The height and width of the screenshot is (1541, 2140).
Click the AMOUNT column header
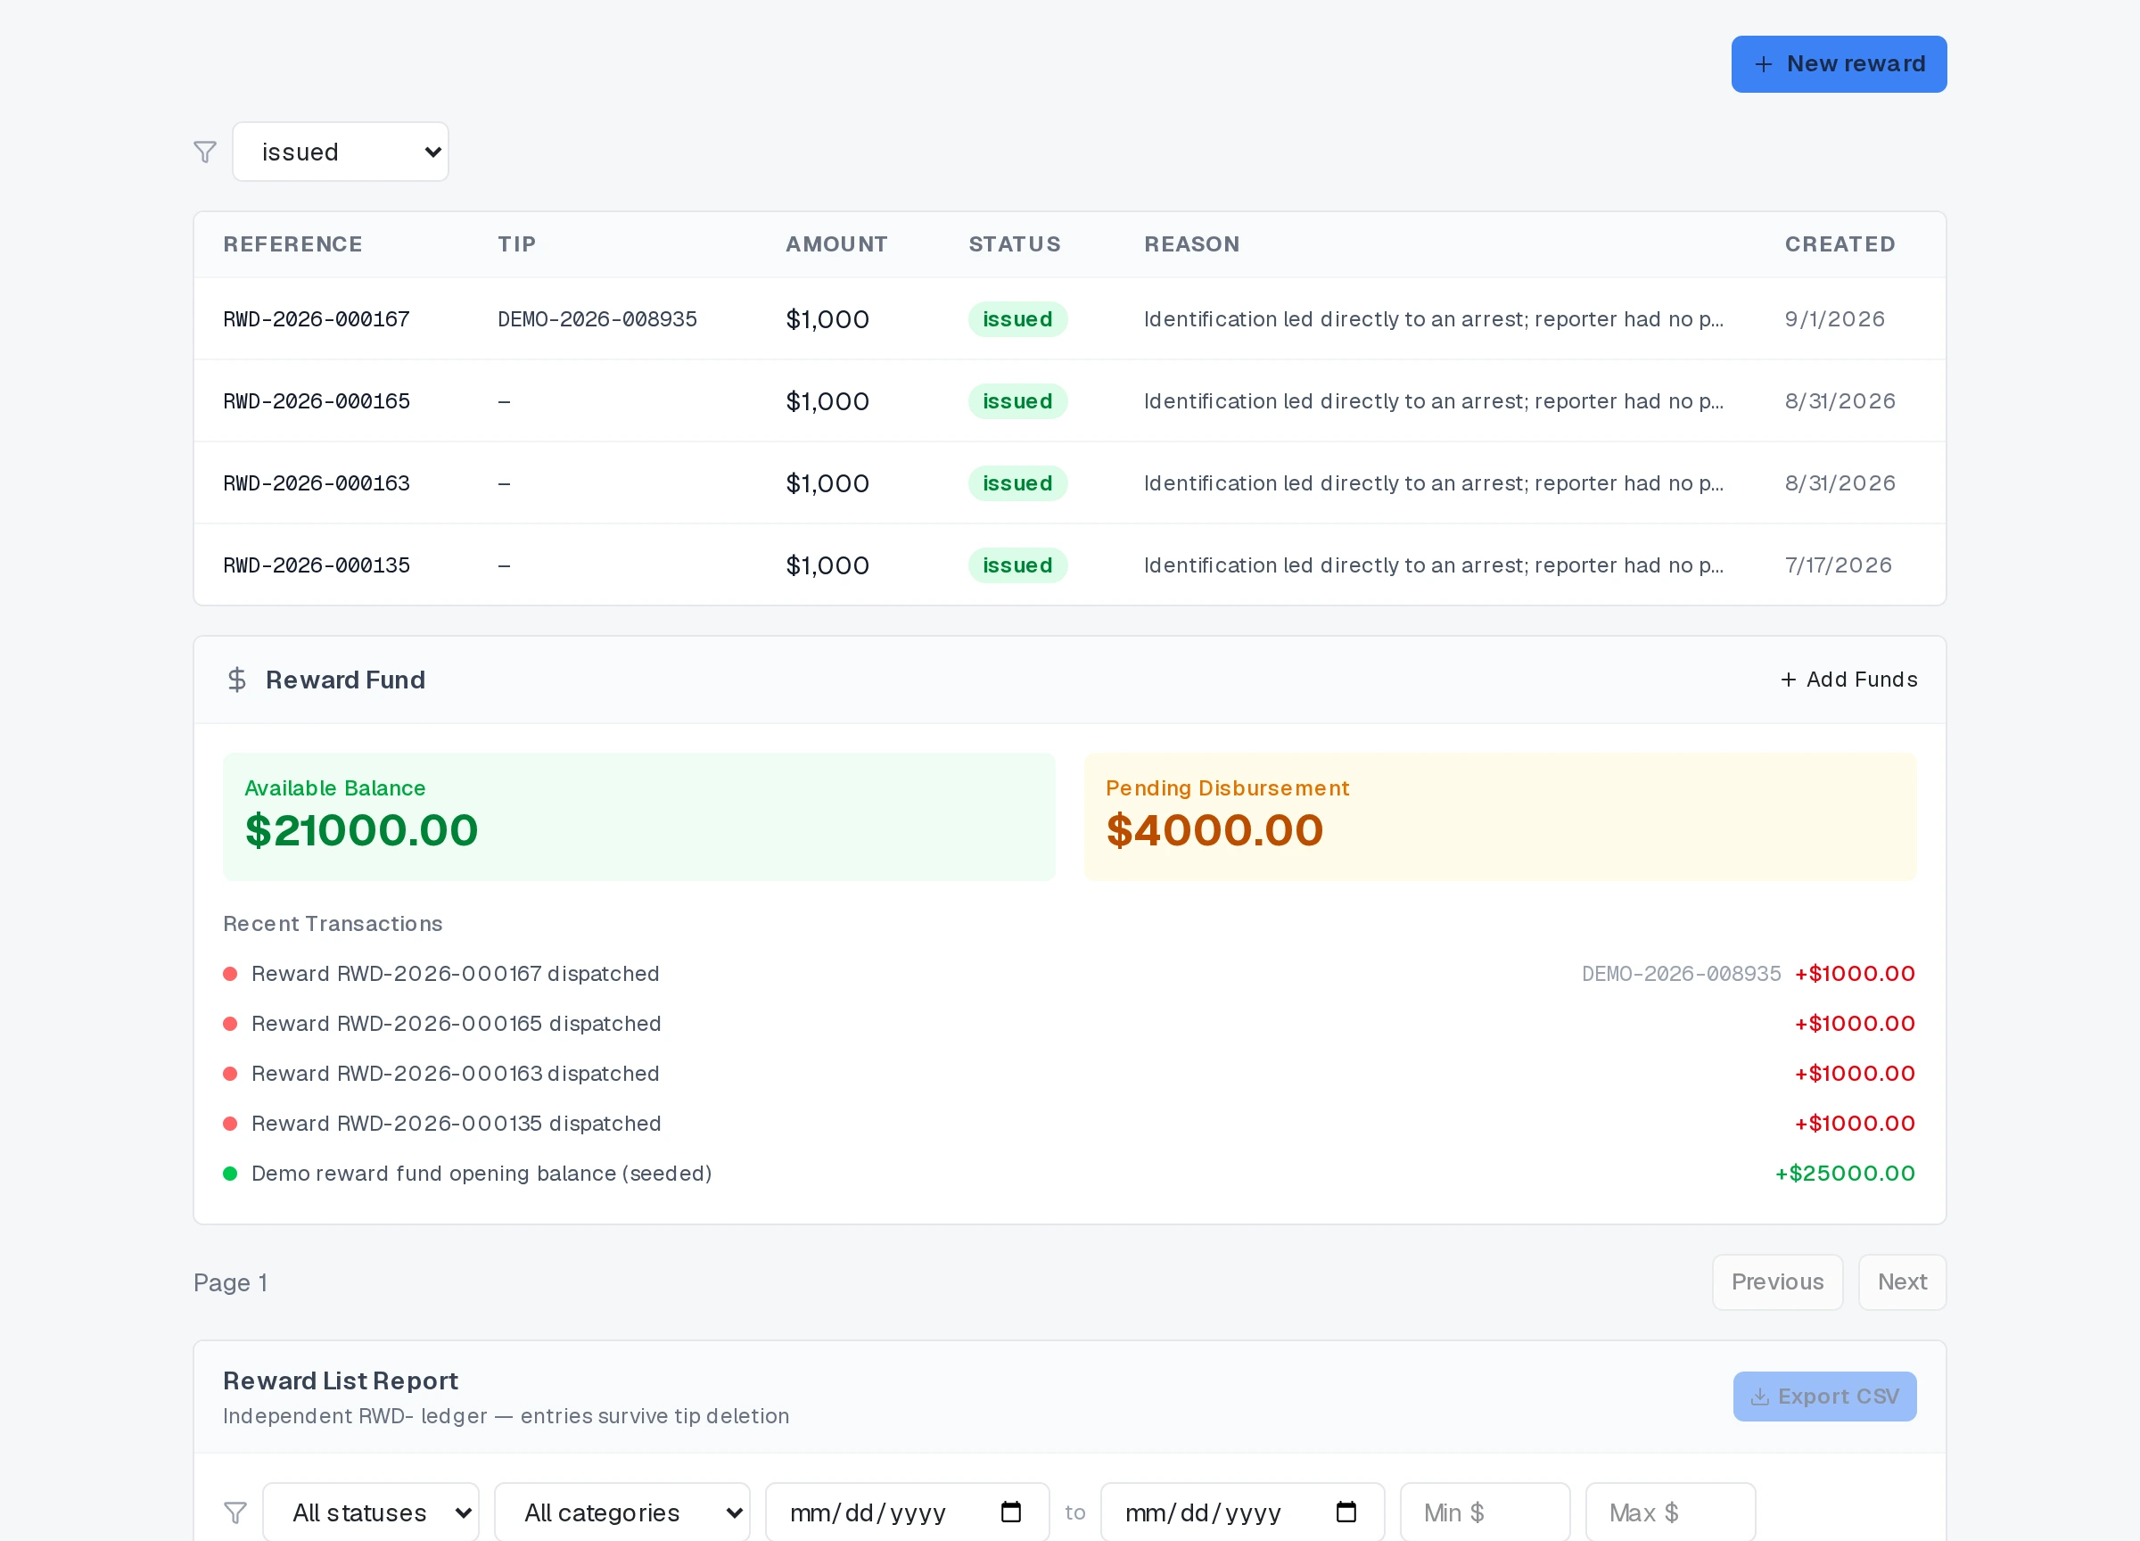pos(836,244)
